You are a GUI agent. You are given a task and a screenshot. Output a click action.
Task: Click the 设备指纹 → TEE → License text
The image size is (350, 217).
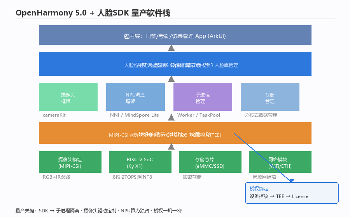coord(279,196)
